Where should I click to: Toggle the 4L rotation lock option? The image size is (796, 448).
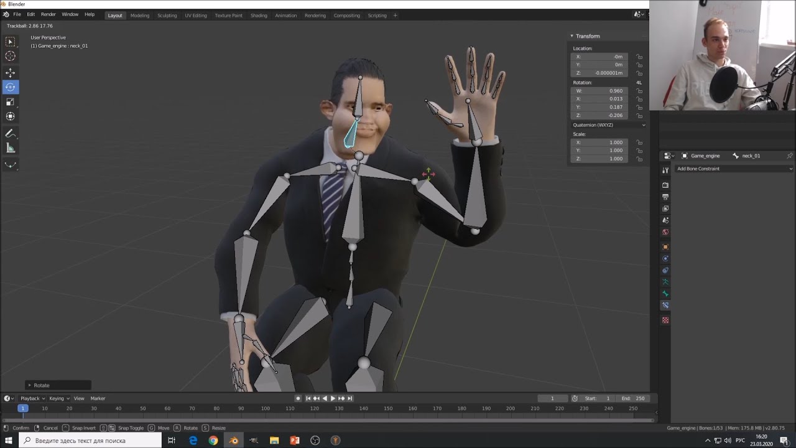639,83
